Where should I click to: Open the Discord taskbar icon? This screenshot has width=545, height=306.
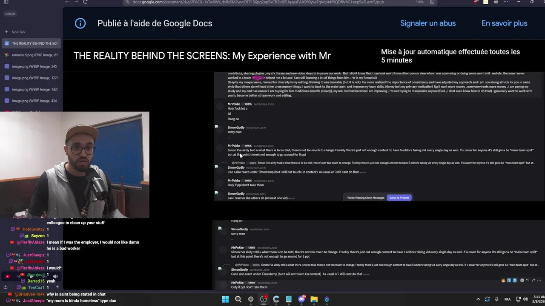pyautogui.click(x=301, y=299)
